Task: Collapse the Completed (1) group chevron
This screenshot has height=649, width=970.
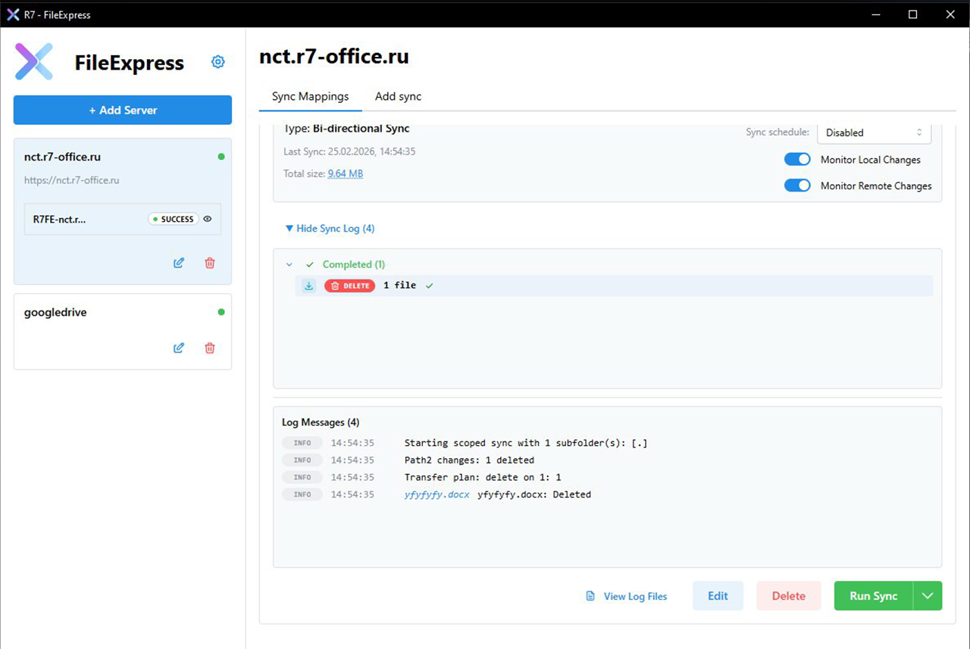Action: coord(289,265)
